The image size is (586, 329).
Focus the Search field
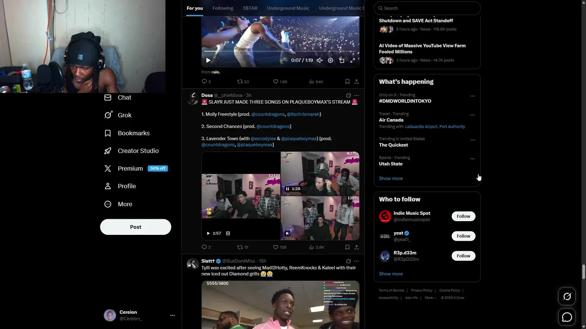pos(427,8)
